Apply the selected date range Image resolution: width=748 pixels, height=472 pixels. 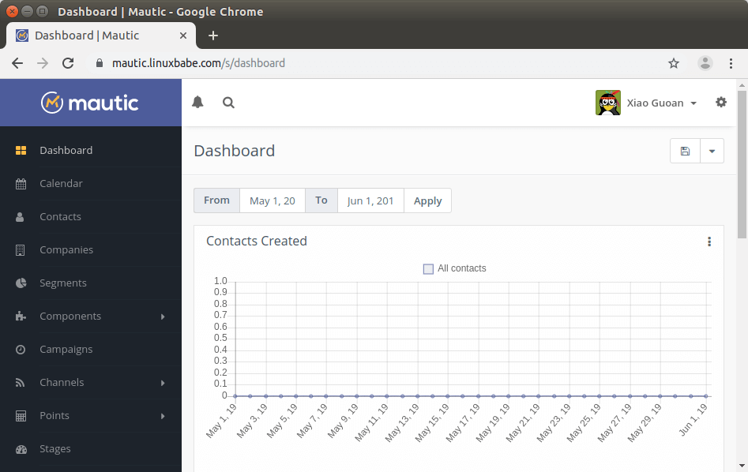point(427,200)
